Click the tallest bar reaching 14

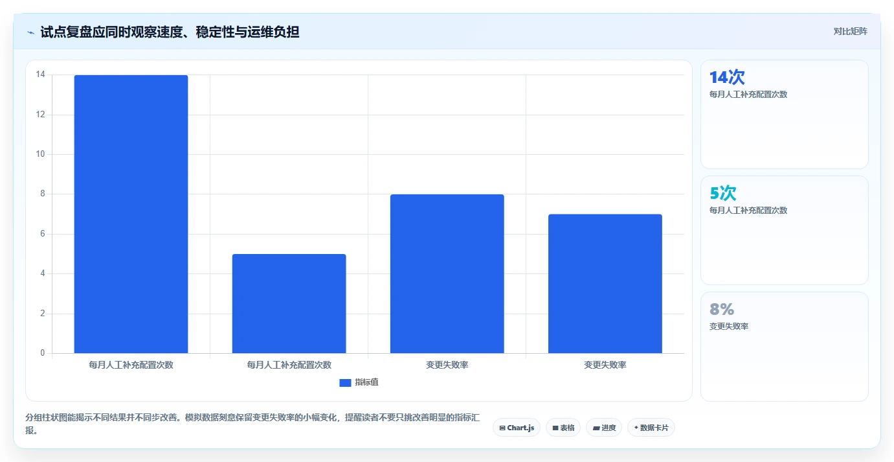[x=131, y=214]
